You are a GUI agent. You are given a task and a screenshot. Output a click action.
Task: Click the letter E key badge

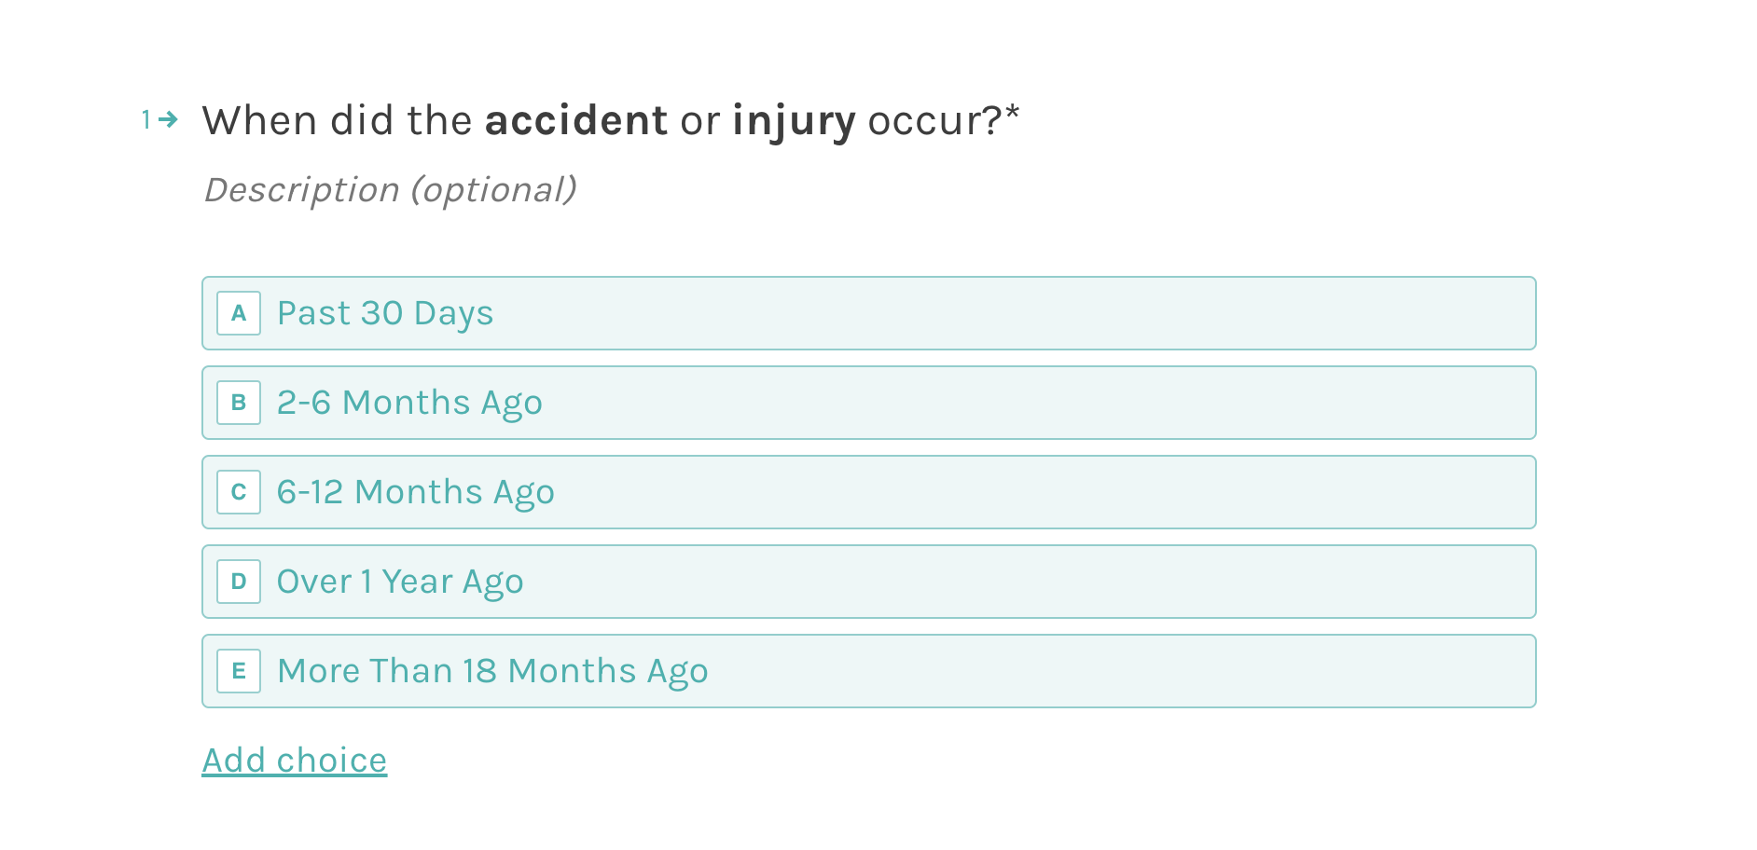[x=239, y=671]
